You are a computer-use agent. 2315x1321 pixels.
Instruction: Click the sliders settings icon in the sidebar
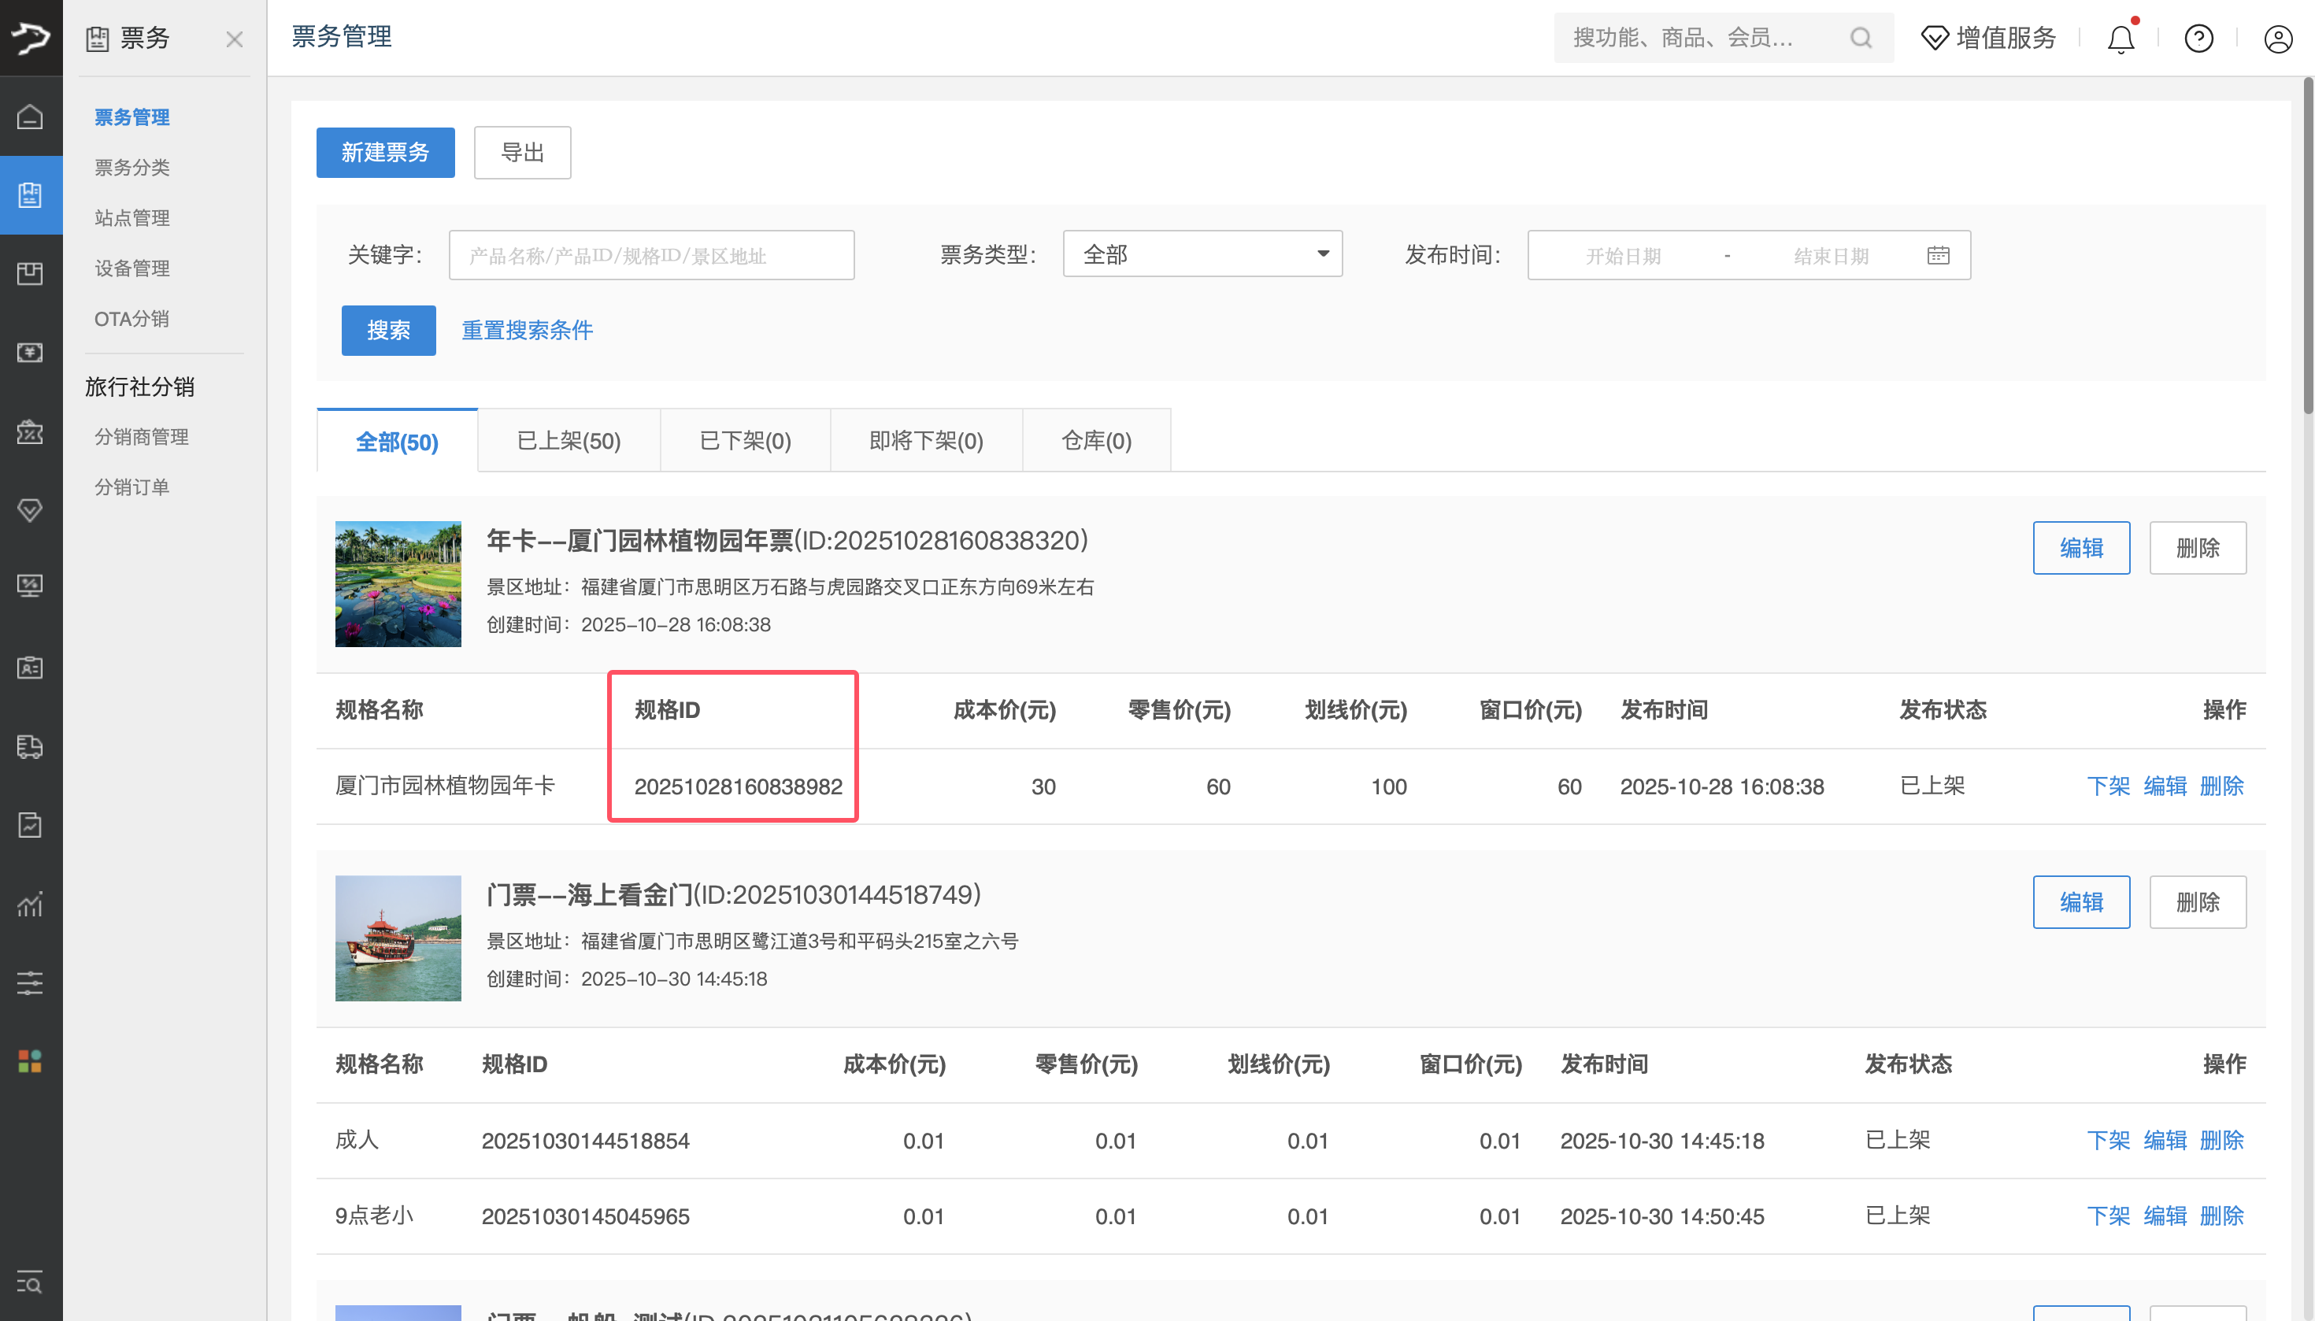click(30, 982)
